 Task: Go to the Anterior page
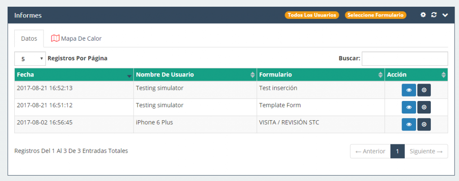click(x=370, y=151)
